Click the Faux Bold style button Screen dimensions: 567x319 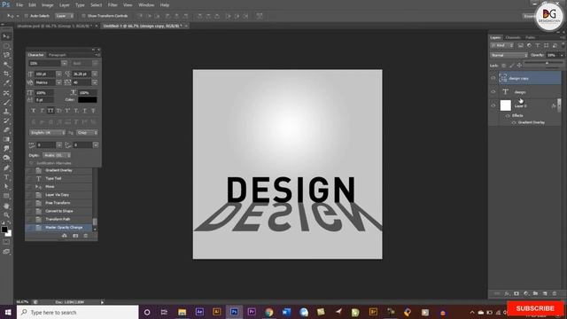[x=34, y=110]
